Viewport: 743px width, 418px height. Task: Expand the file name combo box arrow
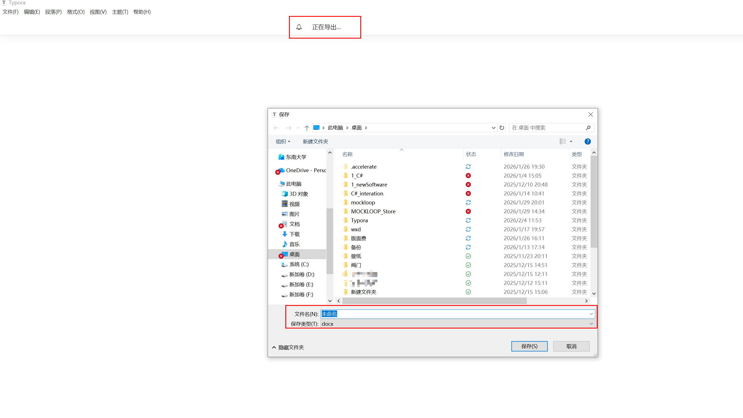[591, 314]
